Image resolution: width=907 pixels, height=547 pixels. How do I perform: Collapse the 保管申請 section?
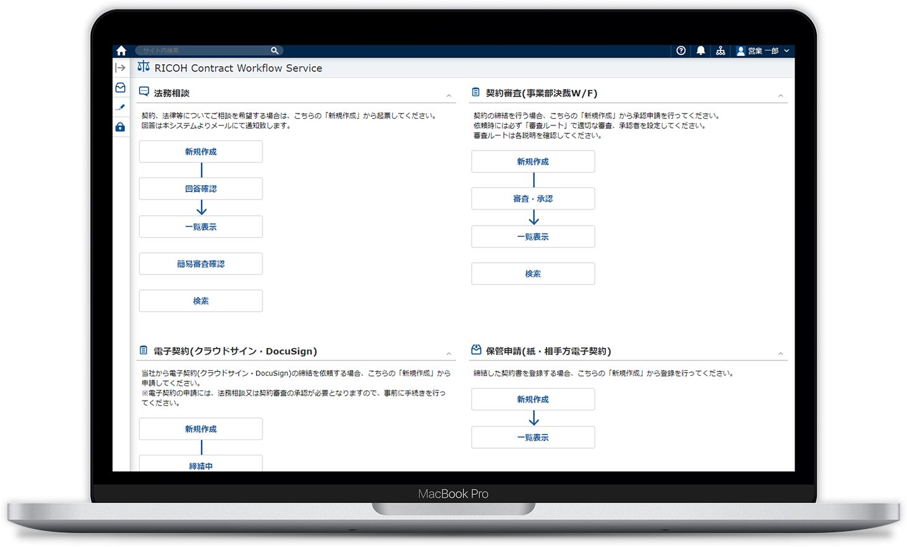pyautogui.click(x=781, y=354)
